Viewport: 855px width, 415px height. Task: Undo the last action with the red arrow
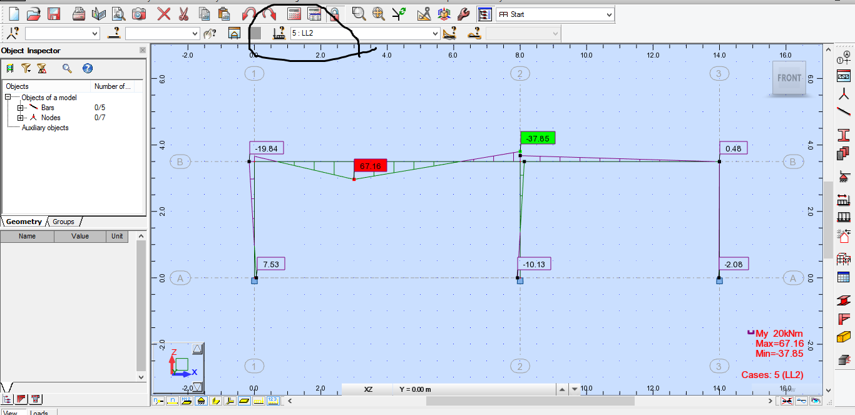coord(249,13)
